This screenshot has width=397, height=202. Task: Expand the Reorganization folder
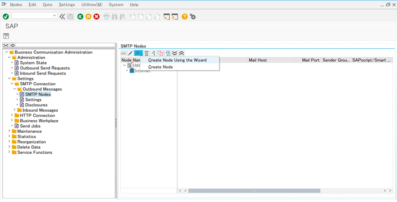[x=9, y=142]
